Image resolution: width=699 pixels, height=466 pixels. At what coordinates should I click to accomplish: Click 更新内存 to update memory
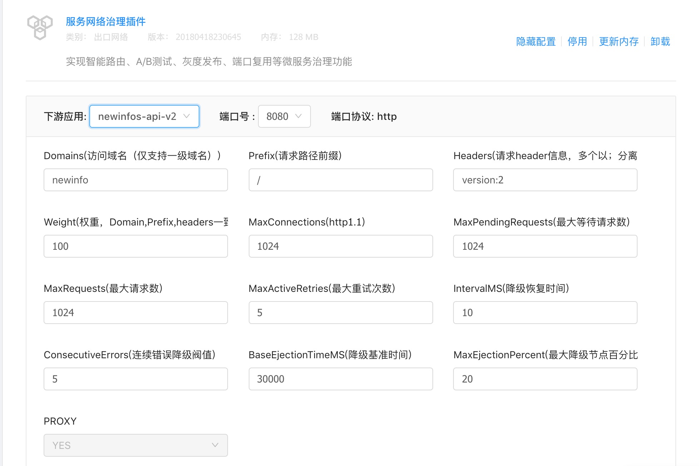[619, 42]
